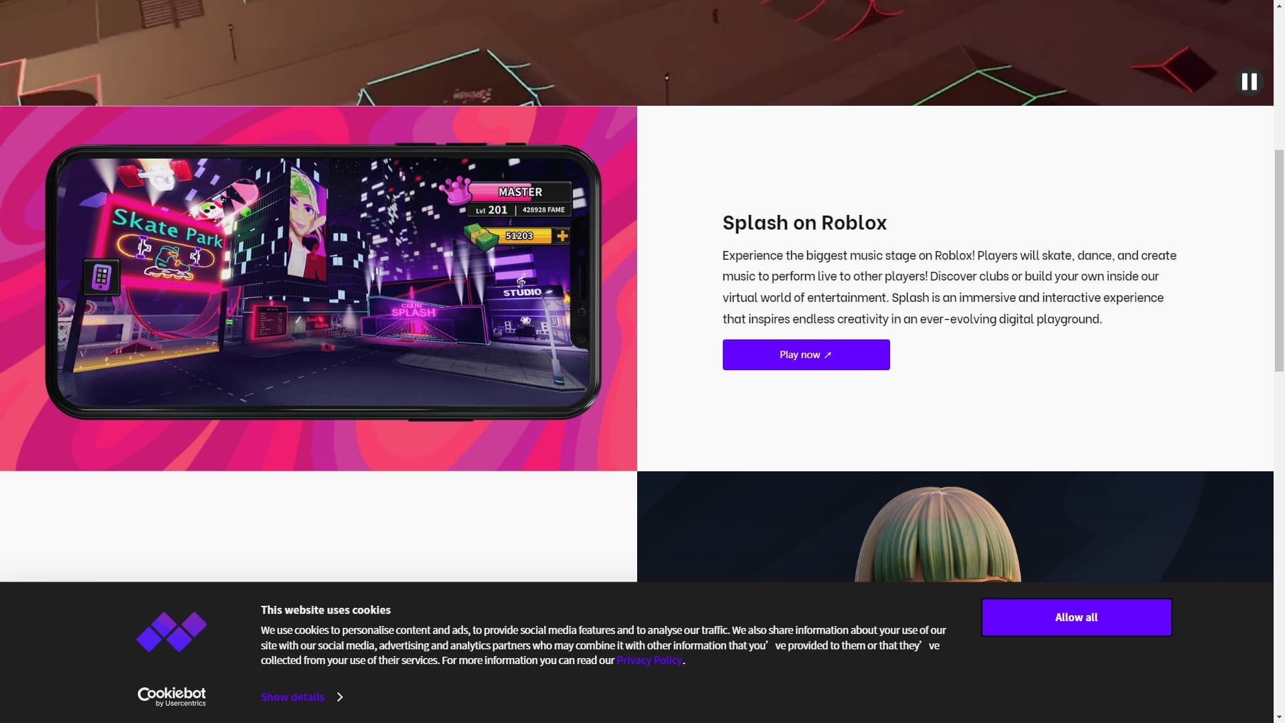Click the Club Splash neon sign
Screen dimensions: 1285x723
coord(413,310)
